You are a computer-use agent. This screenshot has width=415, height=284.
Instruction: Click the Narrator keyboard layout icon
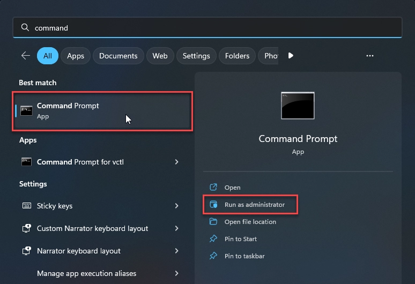26,250
